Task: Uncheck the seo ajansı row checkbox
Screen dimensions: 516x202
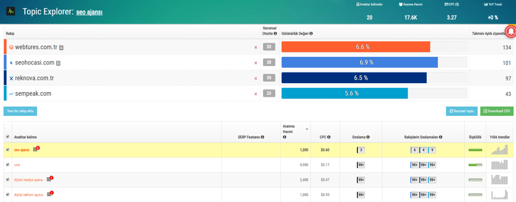Action: pos(8,150)
